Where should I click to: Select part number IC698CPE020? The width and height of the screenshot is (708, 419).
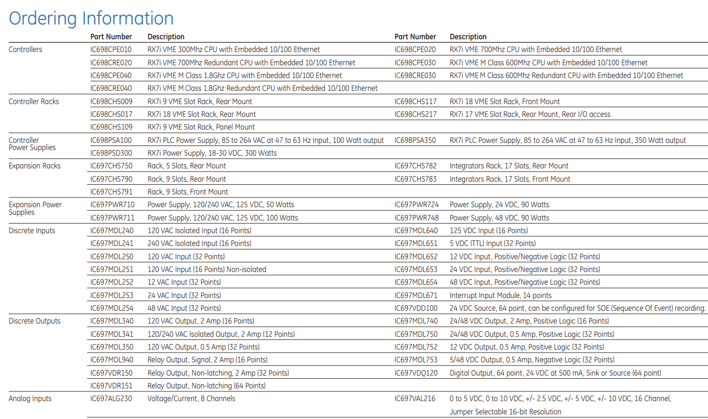tap(415, 50)
